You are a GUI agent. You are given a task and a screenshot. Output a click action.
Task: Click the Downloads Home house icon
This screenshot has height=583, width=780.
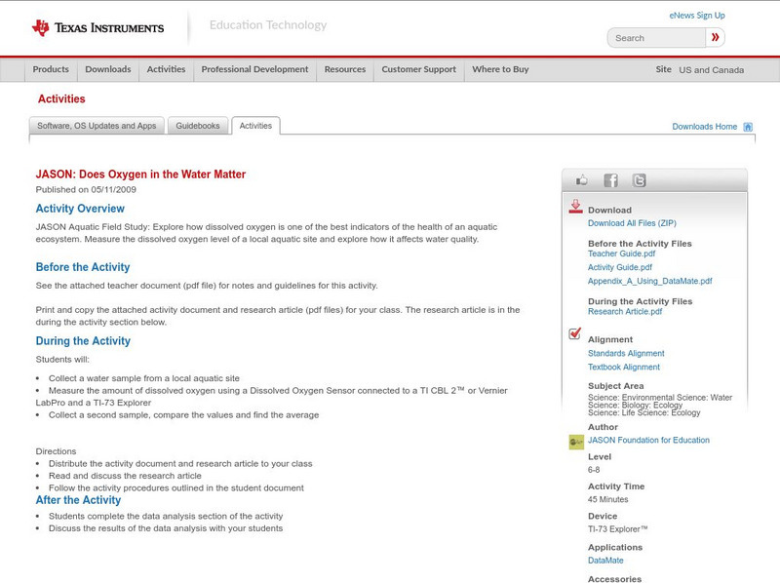(x=748, y=127)
